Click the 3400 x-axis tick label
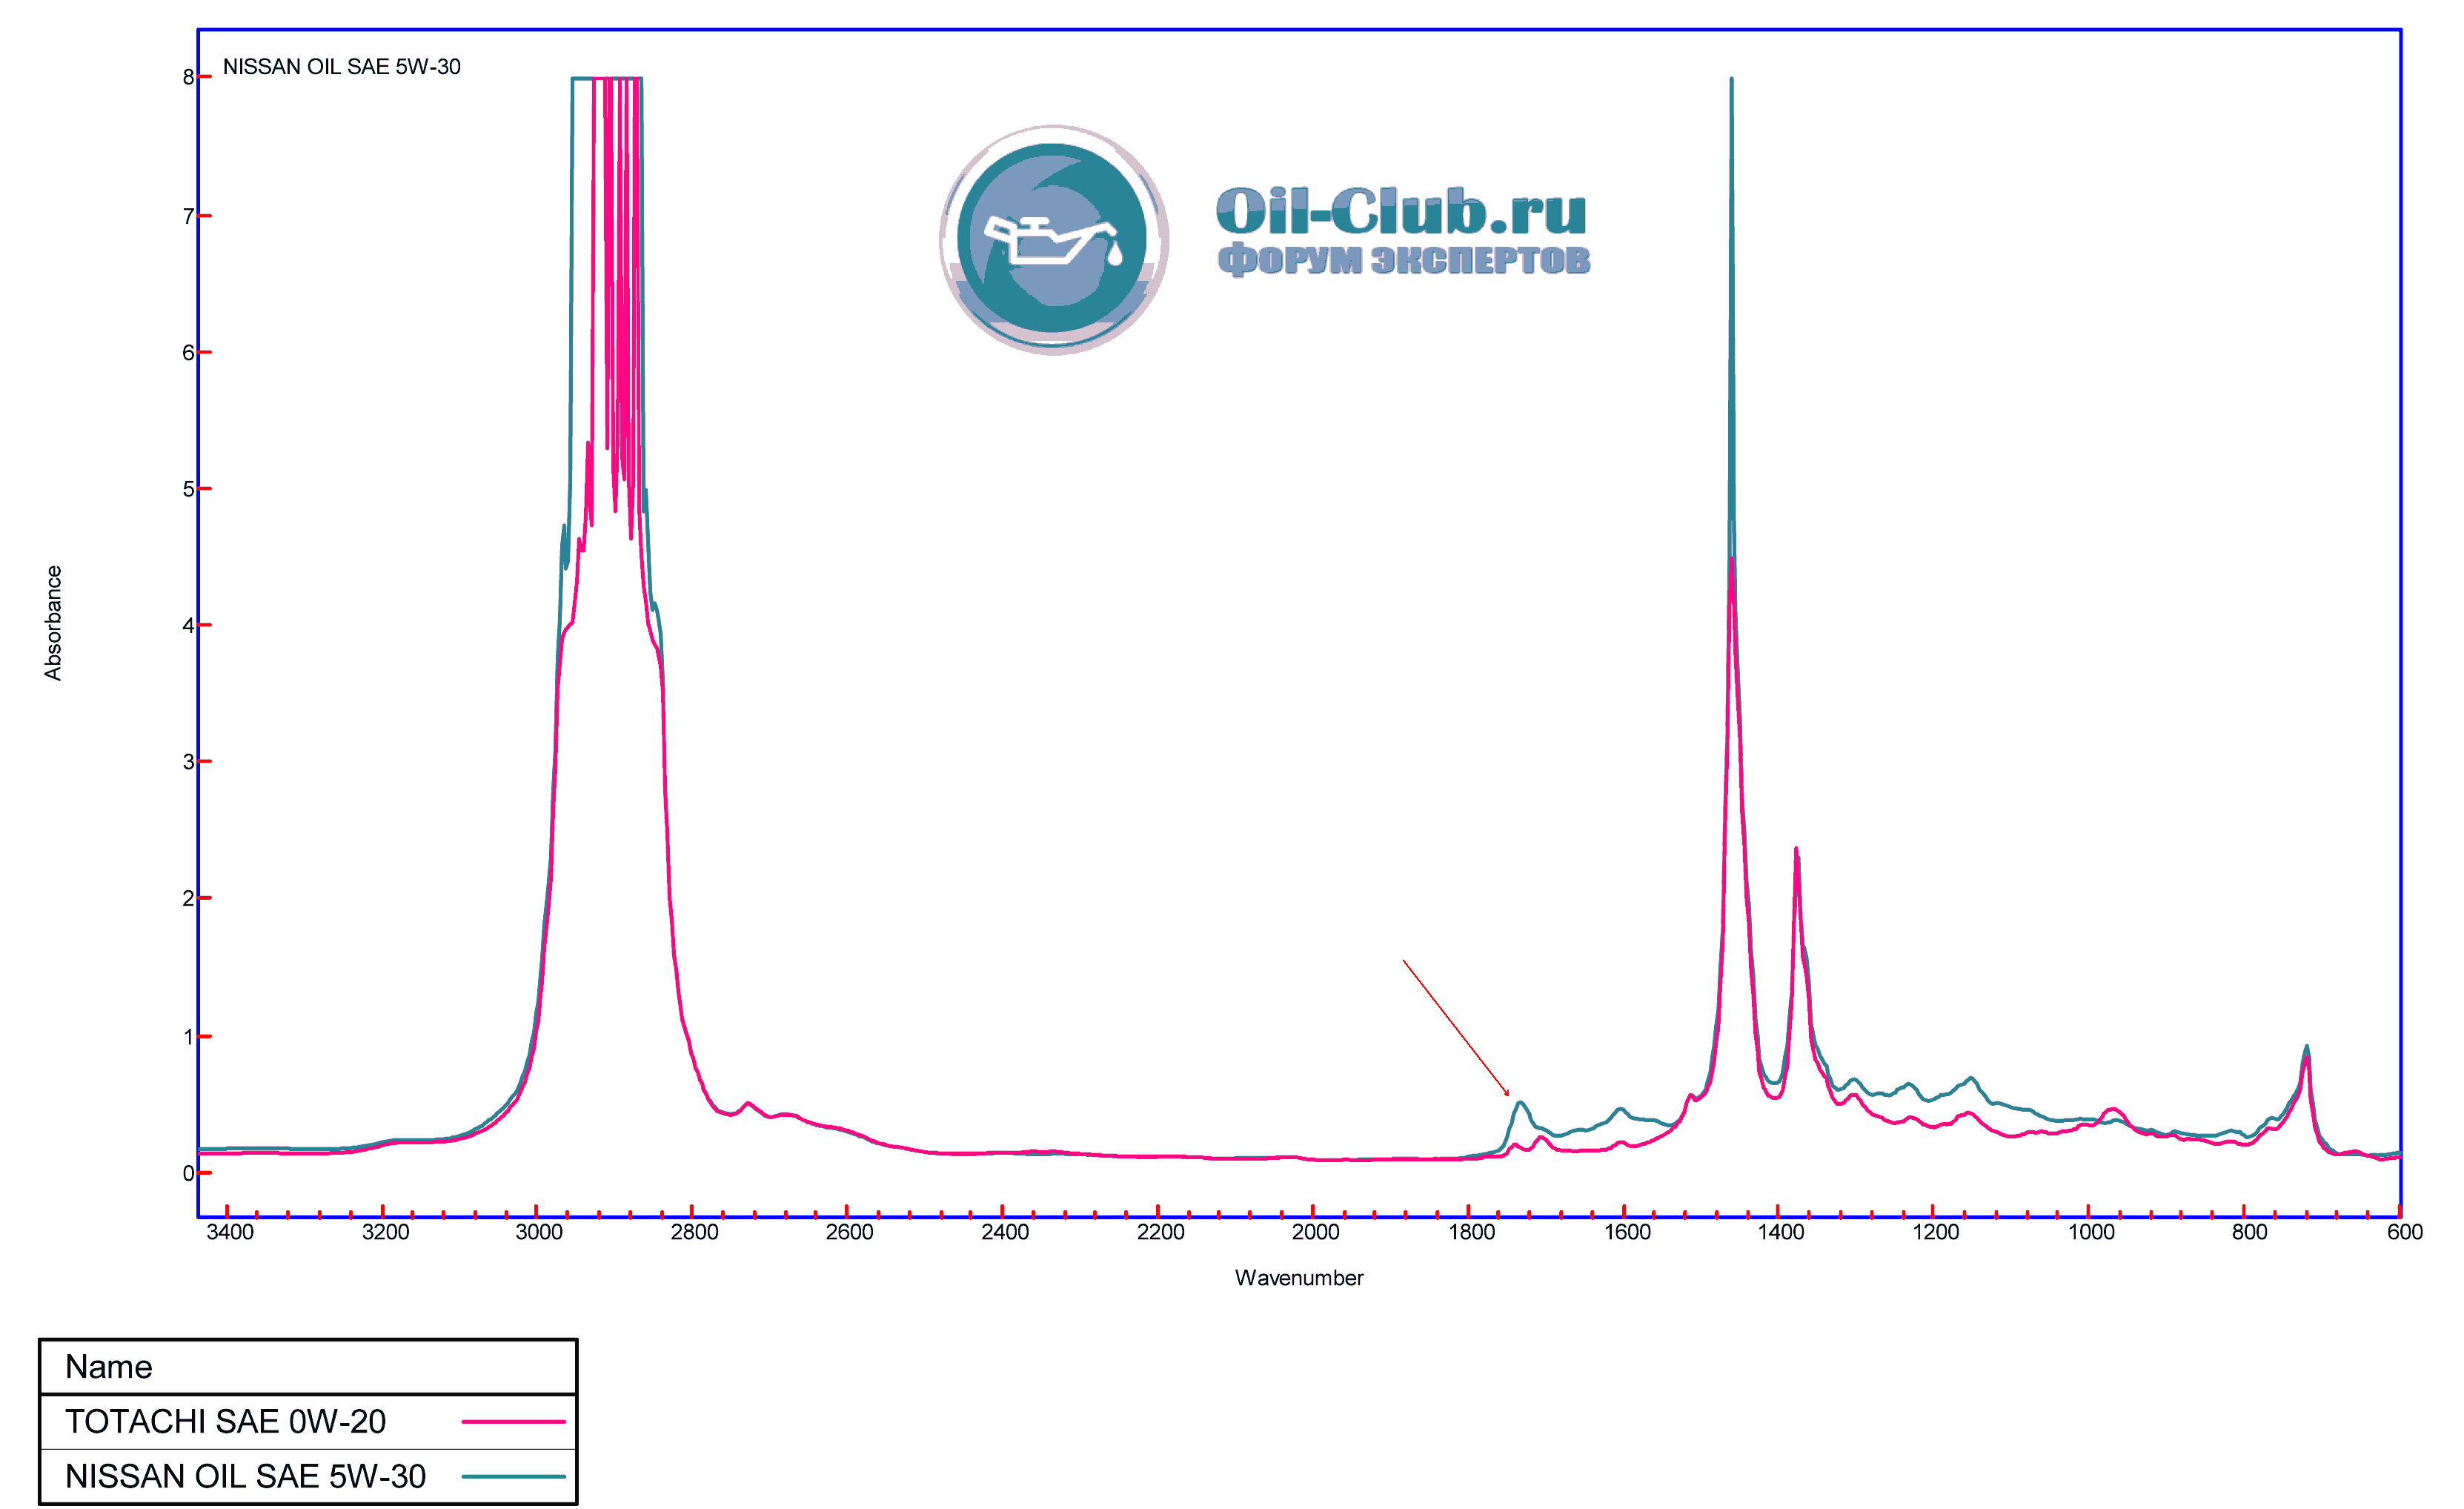 (230, 1232)
